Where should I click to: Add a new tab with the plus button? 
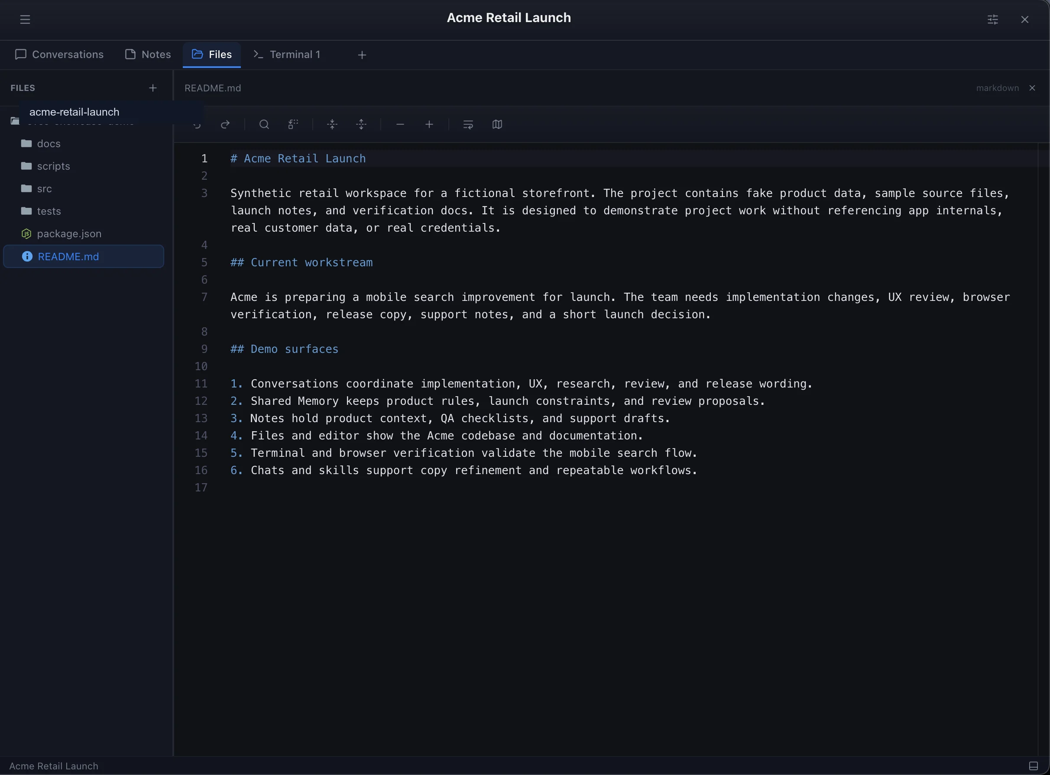362,55
